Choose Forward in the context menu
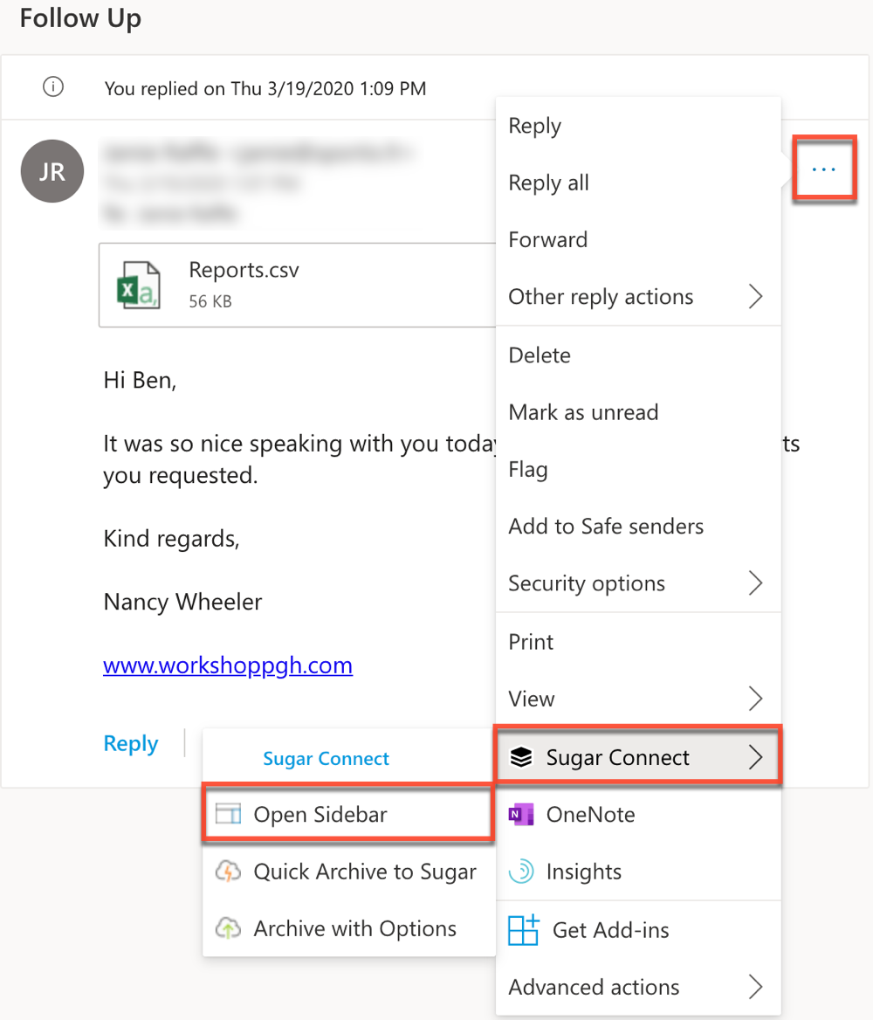The image size is (873, 1020). pyautogui.click(x=548, y=239)
